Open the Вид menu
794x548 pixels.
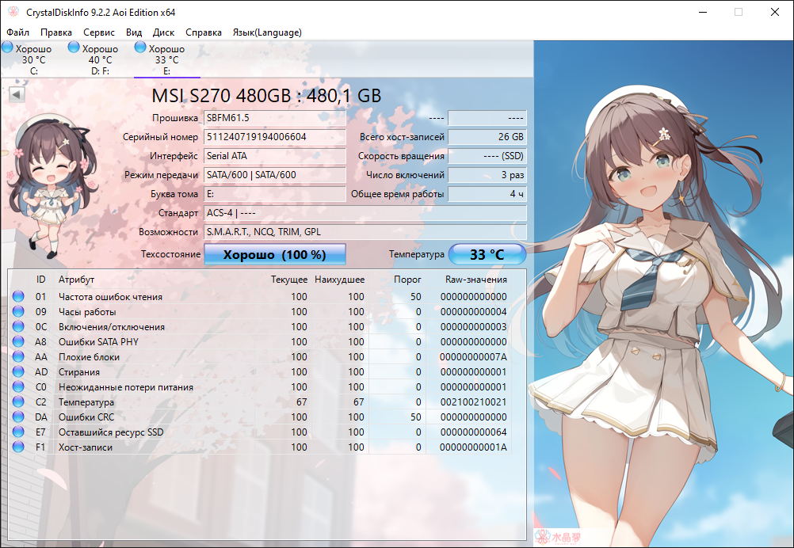tap(134, 32)
